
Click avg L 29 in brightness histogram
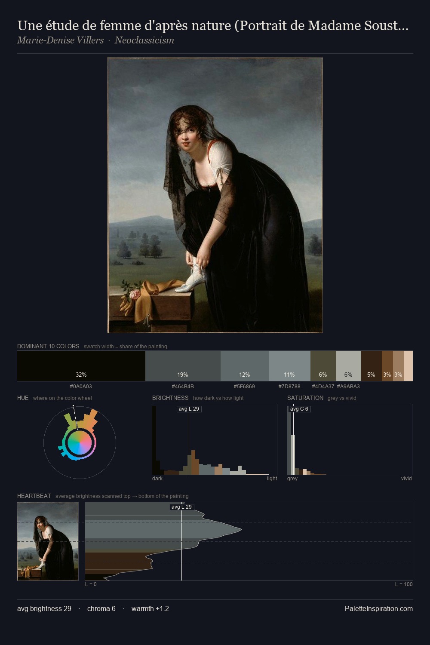click(x=189, y=409)
